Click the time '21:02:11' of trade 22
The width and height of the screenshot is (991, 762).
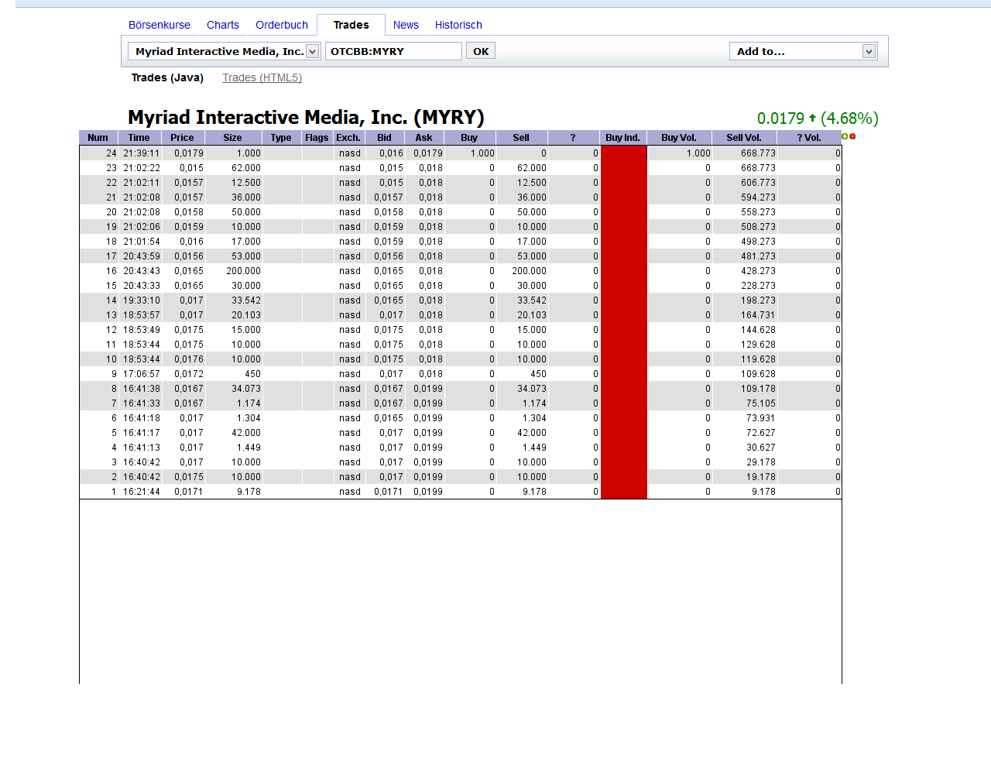pos(142,183)
